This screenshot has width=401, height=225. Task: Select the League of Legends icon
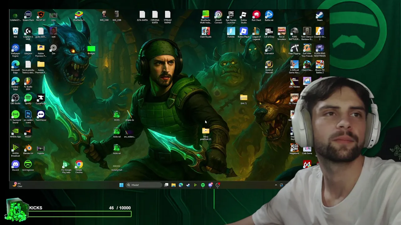click(x=256, y=34)
